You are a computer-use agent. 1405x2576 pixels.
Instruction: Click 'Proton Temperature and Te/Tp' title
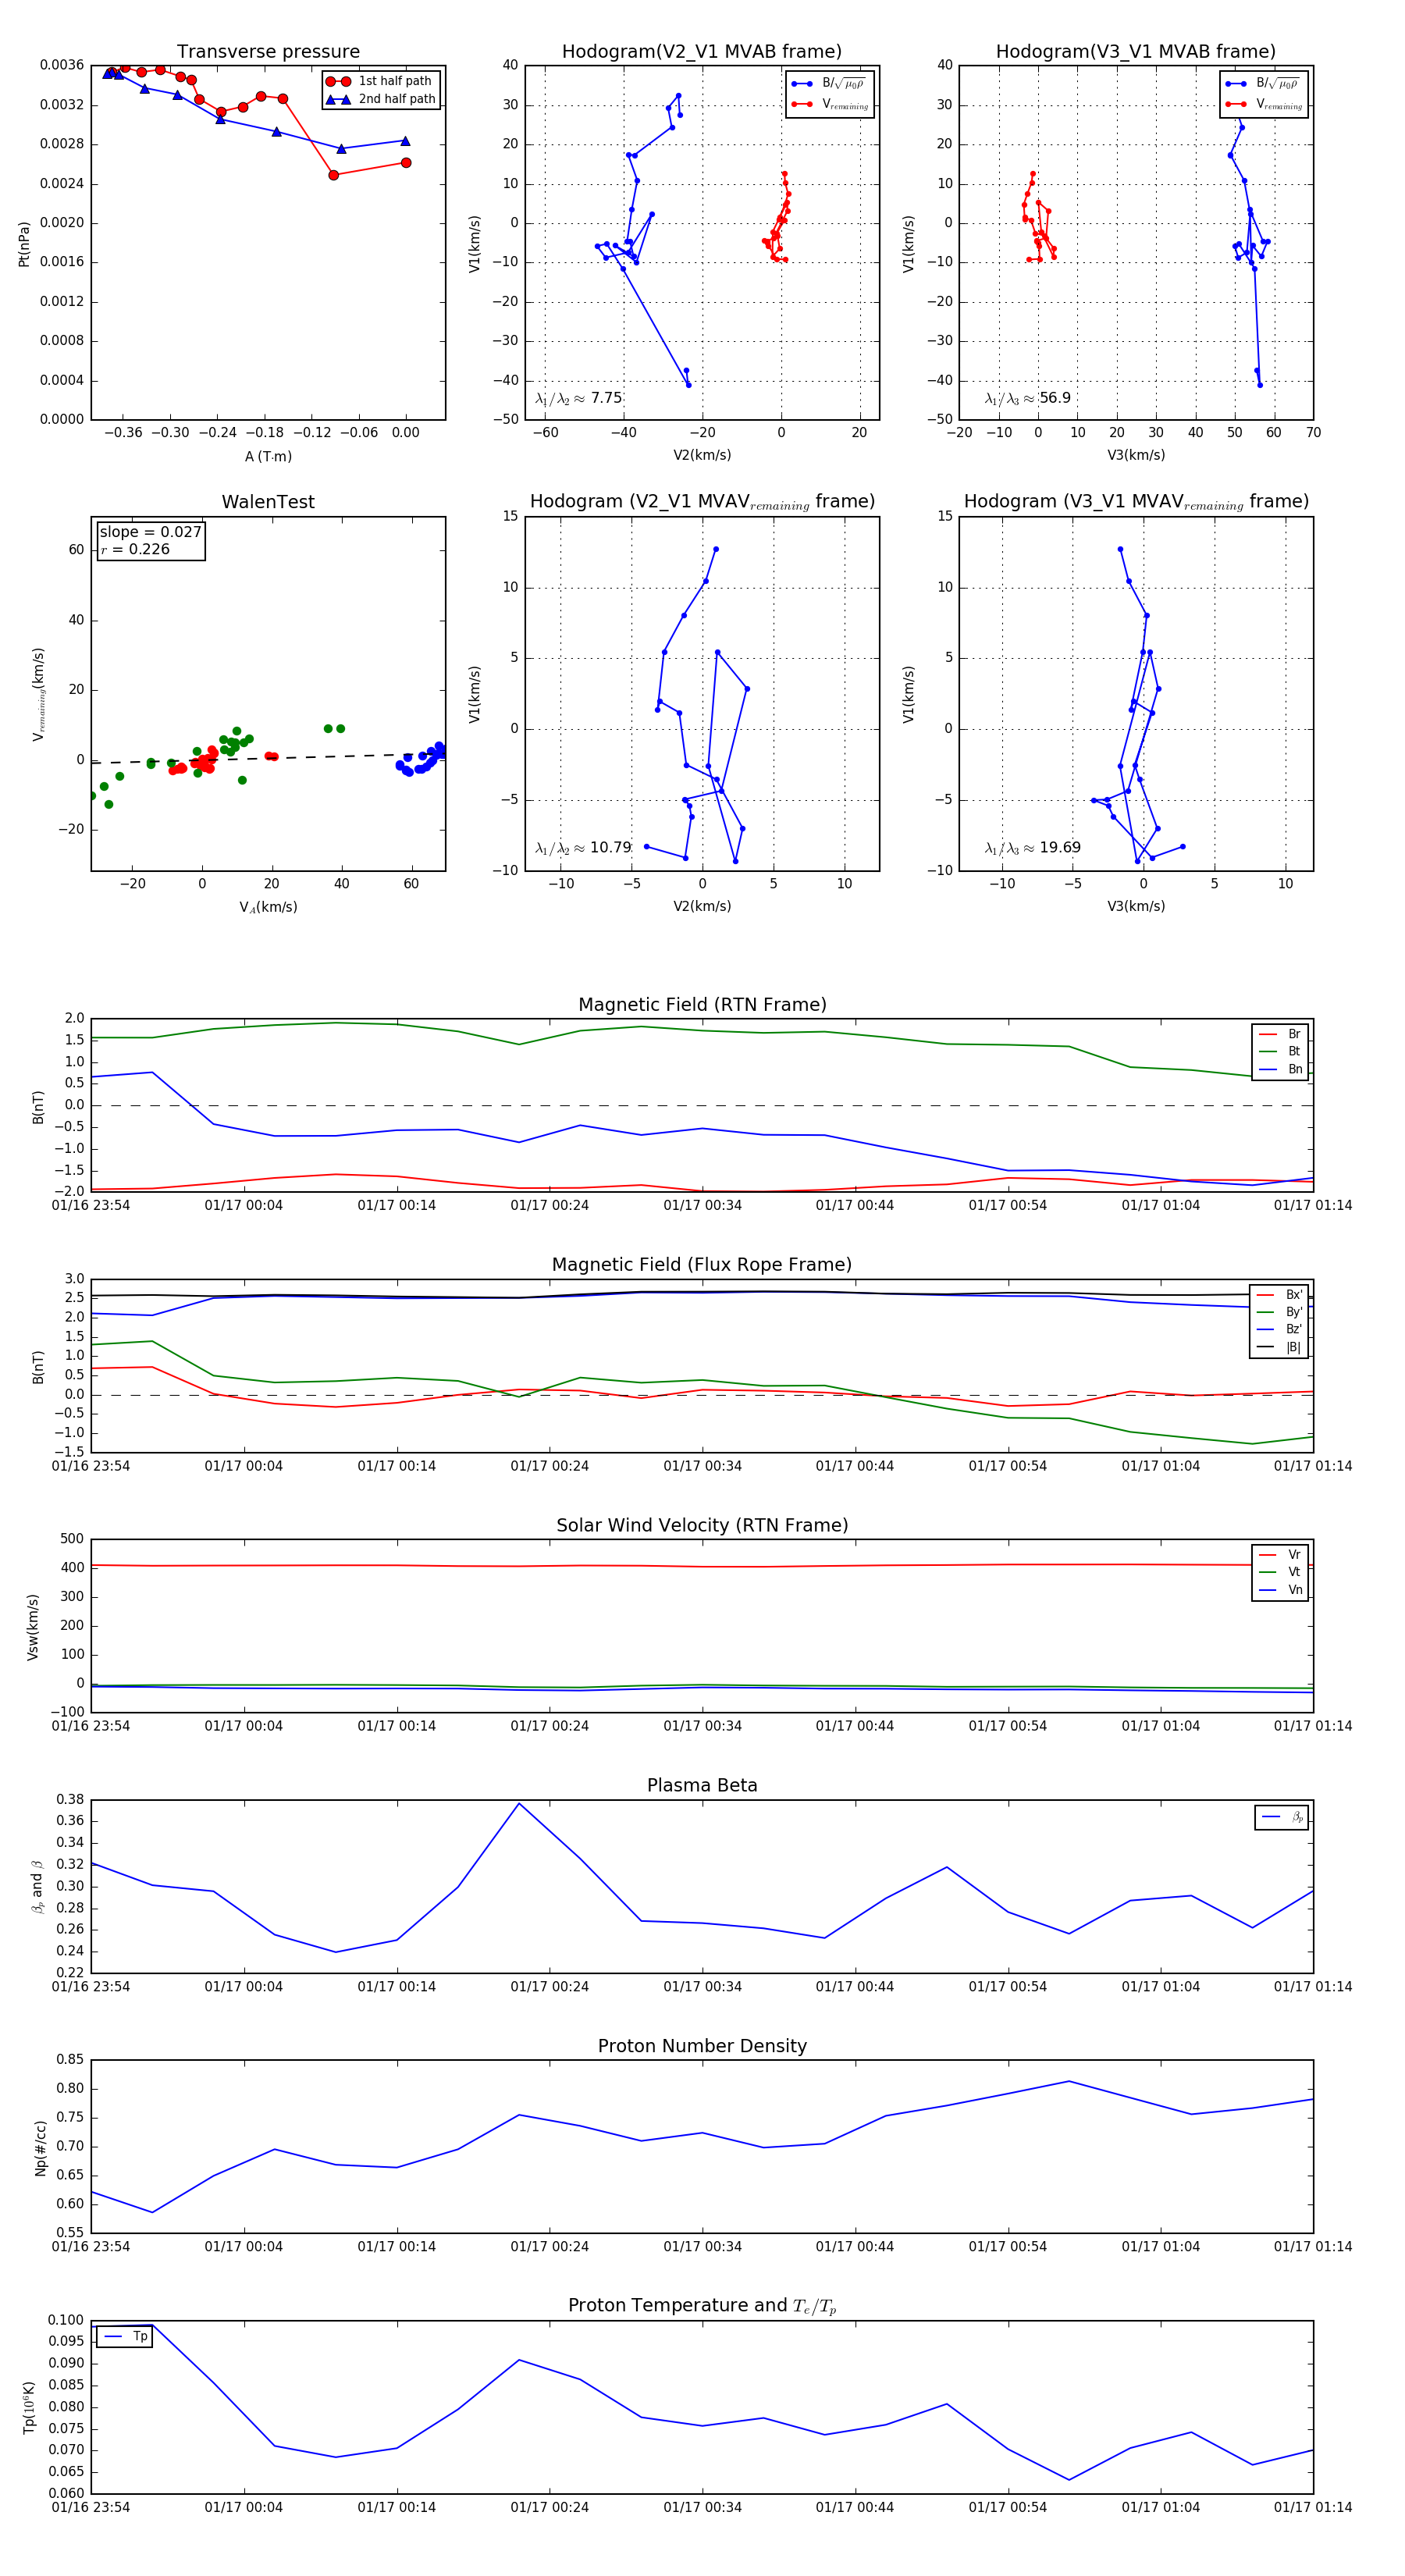click(702, 2306)
